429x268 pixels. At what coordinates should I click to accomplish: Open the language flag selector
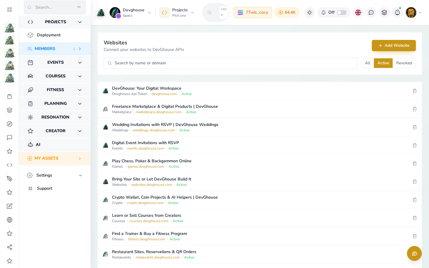pos(358,13)
